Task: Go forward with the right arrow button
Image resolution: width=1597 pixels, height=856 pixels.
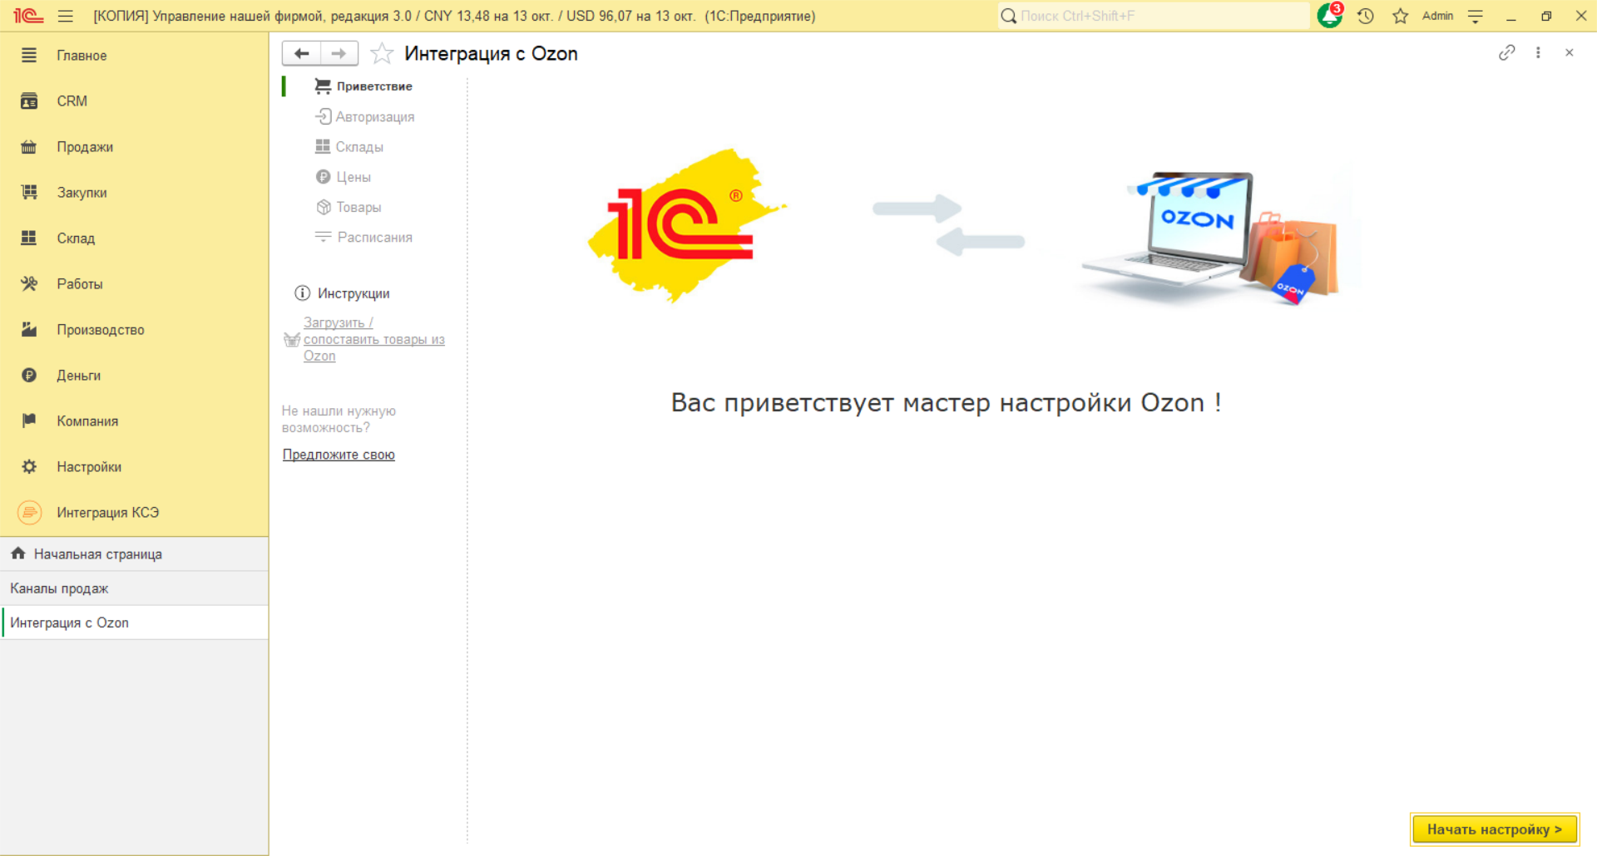Action: point(339,53)
